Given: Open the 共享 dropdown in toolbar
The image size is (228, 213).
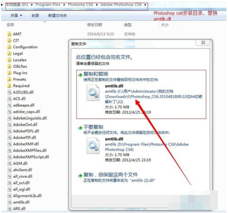Looking at the screenshot, I should click(16, 15).
